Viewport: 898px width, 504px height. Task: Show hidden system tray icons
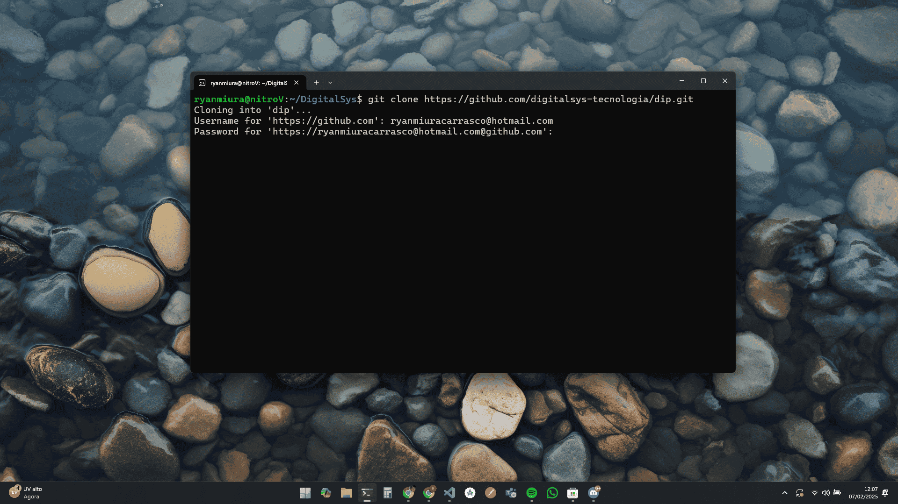785,493
